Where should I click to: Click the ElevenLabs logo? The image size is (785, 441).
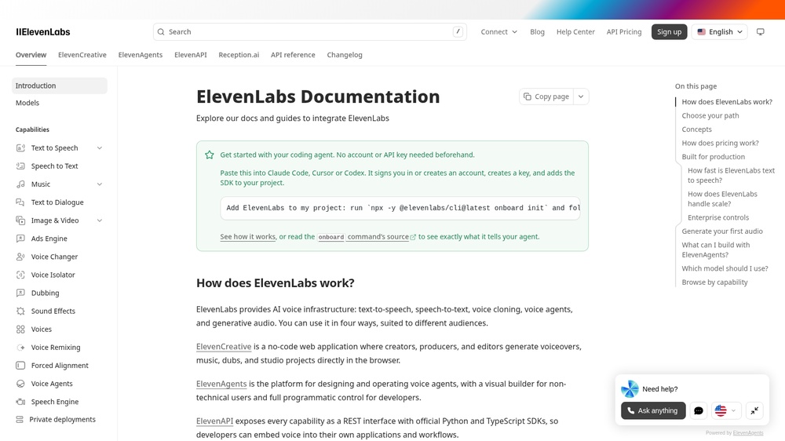pos(43,32)
